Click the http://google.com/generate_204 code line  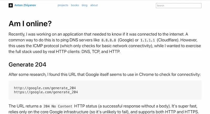(x=45, y=88)
